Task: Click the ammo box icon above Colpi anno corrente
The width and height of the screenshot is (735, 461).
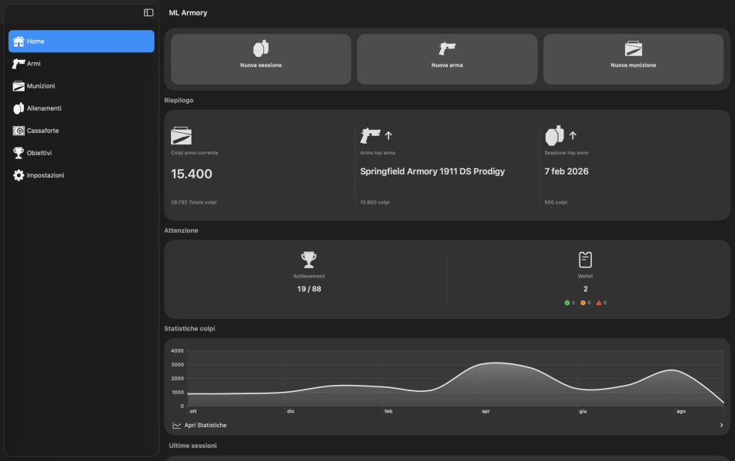Action: click(x=181, y=135)
